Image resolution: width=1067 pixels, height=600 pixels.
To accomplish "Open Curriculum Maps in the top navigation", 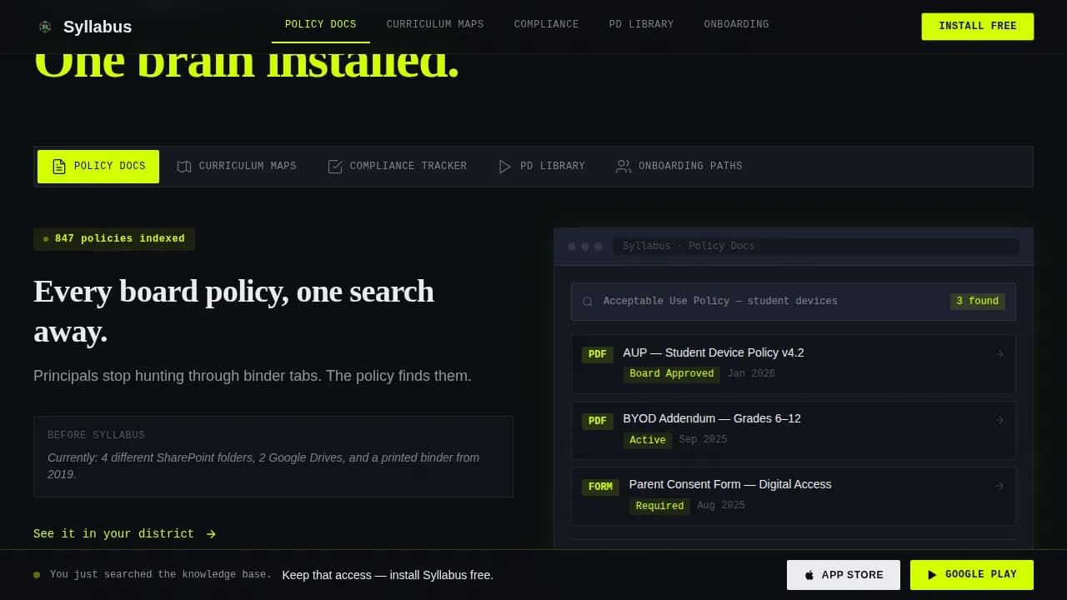I will click(x=435, y=24).
